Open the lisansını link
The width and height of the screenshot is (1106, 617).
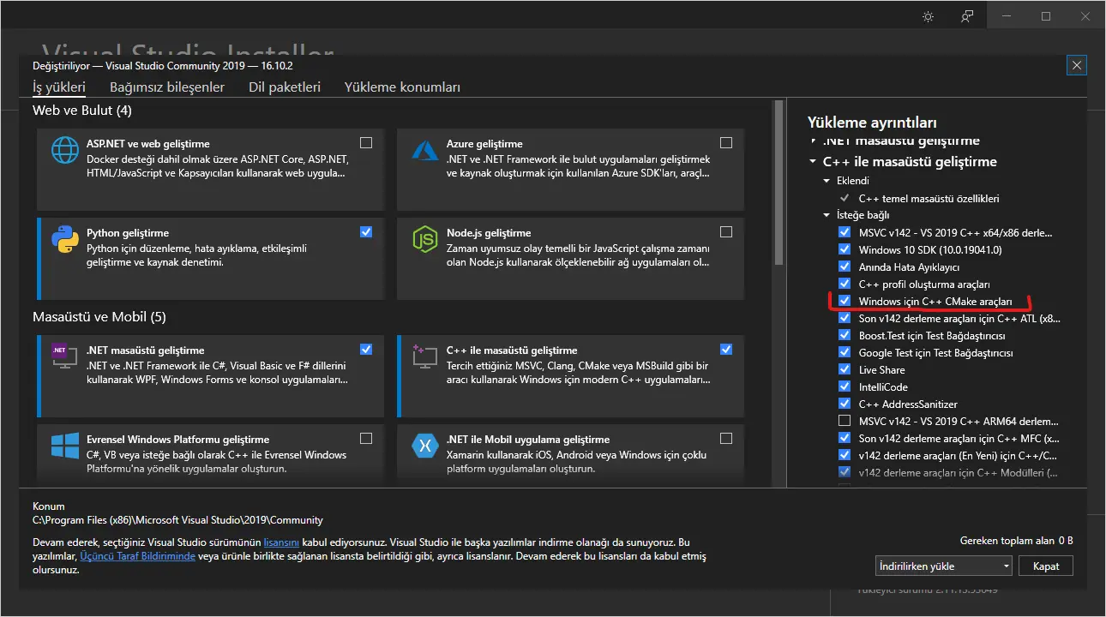[281, 542]
